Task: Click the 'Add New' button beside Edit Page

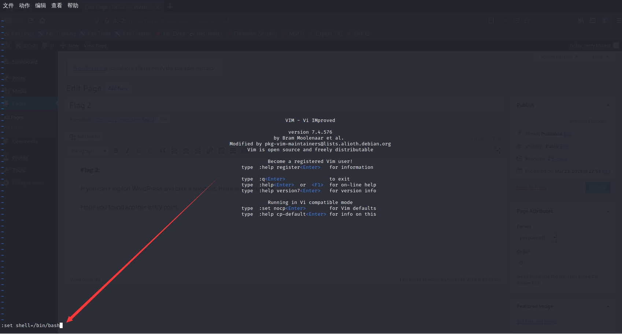Action: 118,88
